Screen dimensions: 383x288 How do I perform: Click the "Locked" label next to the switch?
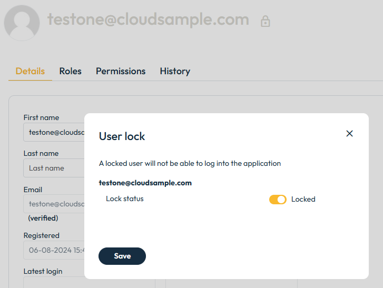303,200
